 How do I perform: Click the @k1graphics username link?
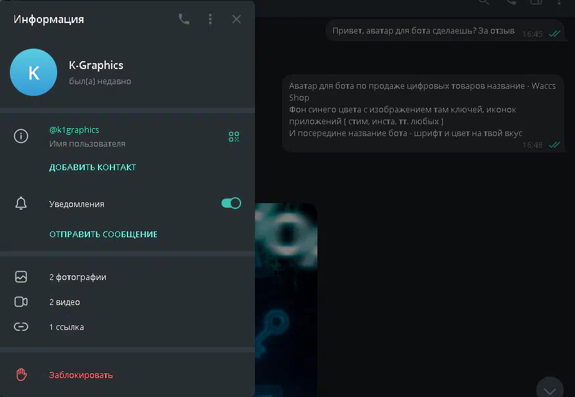[74, 130]
